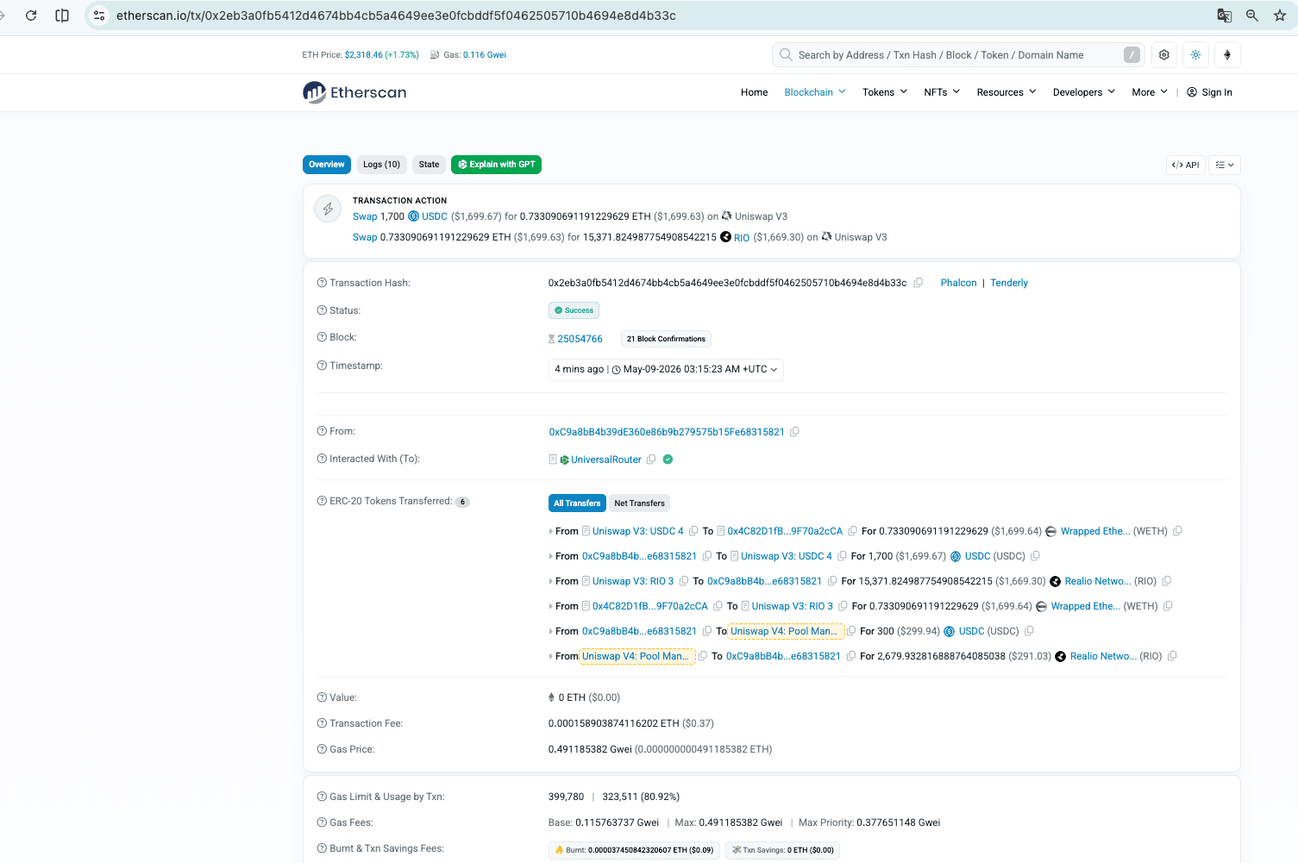This screenshot has width=1298, height=863.
Task: Open the More dropdown menu
Action: click(x=1150, y=92)
